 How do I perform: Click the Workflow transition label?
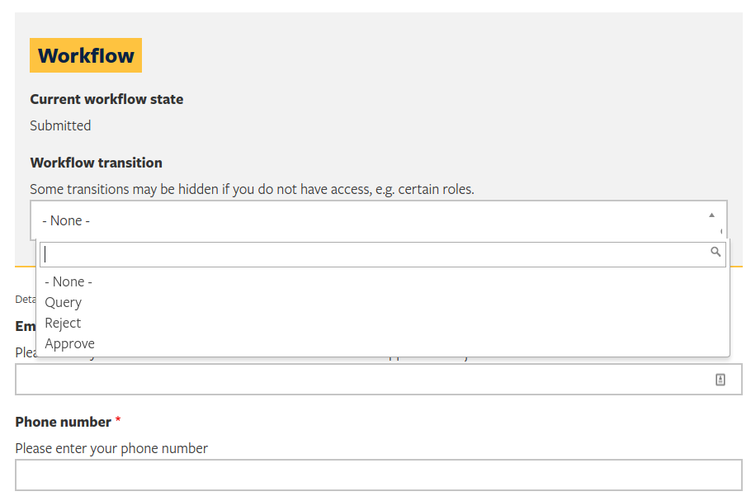96,163
